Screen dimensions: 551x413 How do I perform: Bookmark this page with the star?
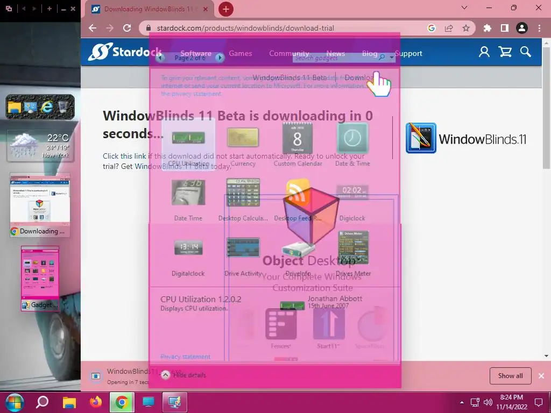point(466,28)
